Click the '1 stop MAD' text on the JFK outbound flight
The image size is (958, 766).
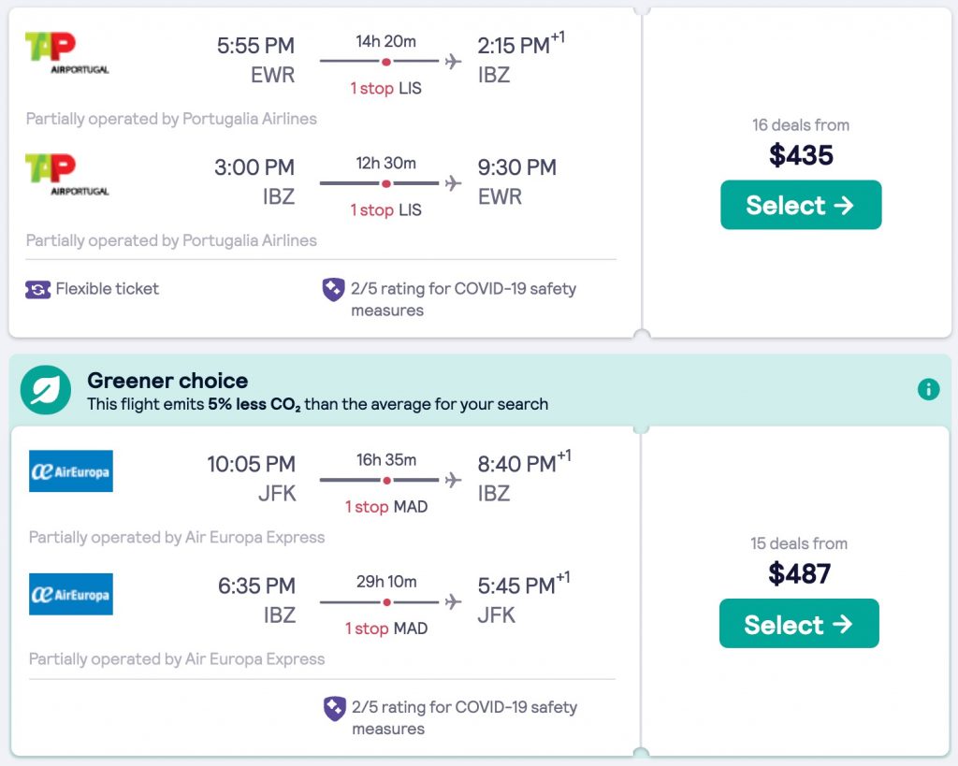point(385,507)
